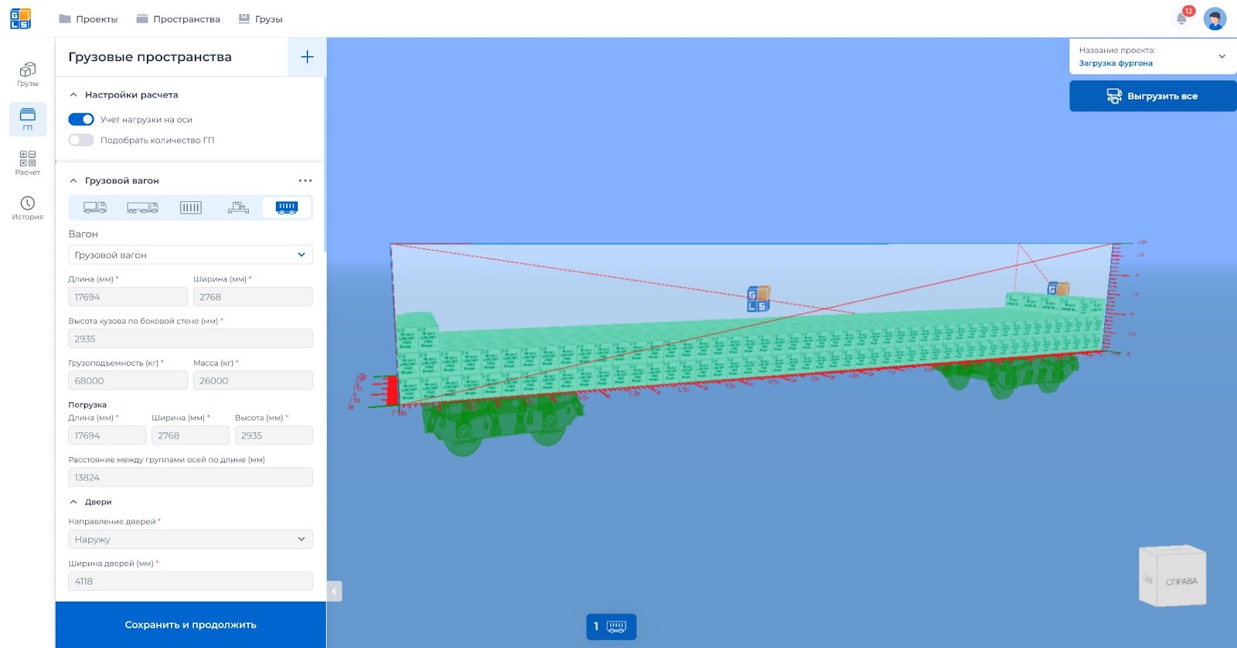The height and width of the screenshot is (648, 1237).
Task: Collapse the Настройки расчета section
Action: point(73,95)
